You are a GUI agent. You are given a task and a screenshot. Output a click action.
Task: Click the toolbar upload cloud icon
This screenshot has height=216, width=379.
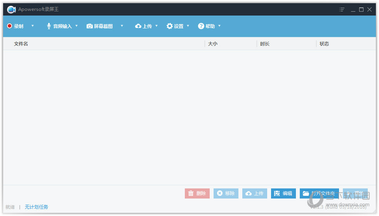click(x=138, y=26)
